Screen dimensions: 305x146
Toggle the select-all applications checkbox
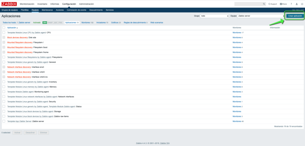point(4,28)
